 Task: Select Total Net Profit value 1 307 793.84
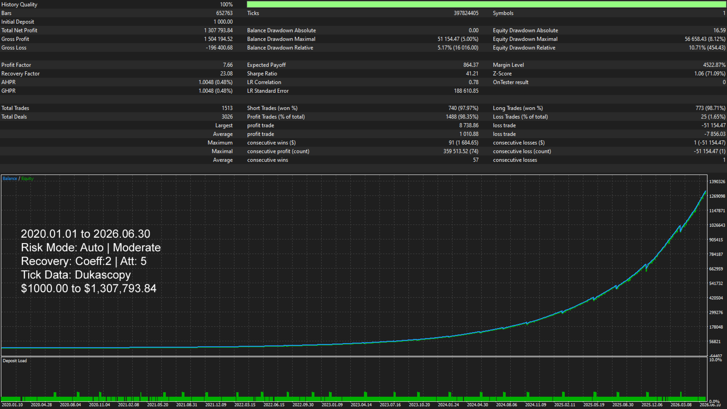click(219, 30)
